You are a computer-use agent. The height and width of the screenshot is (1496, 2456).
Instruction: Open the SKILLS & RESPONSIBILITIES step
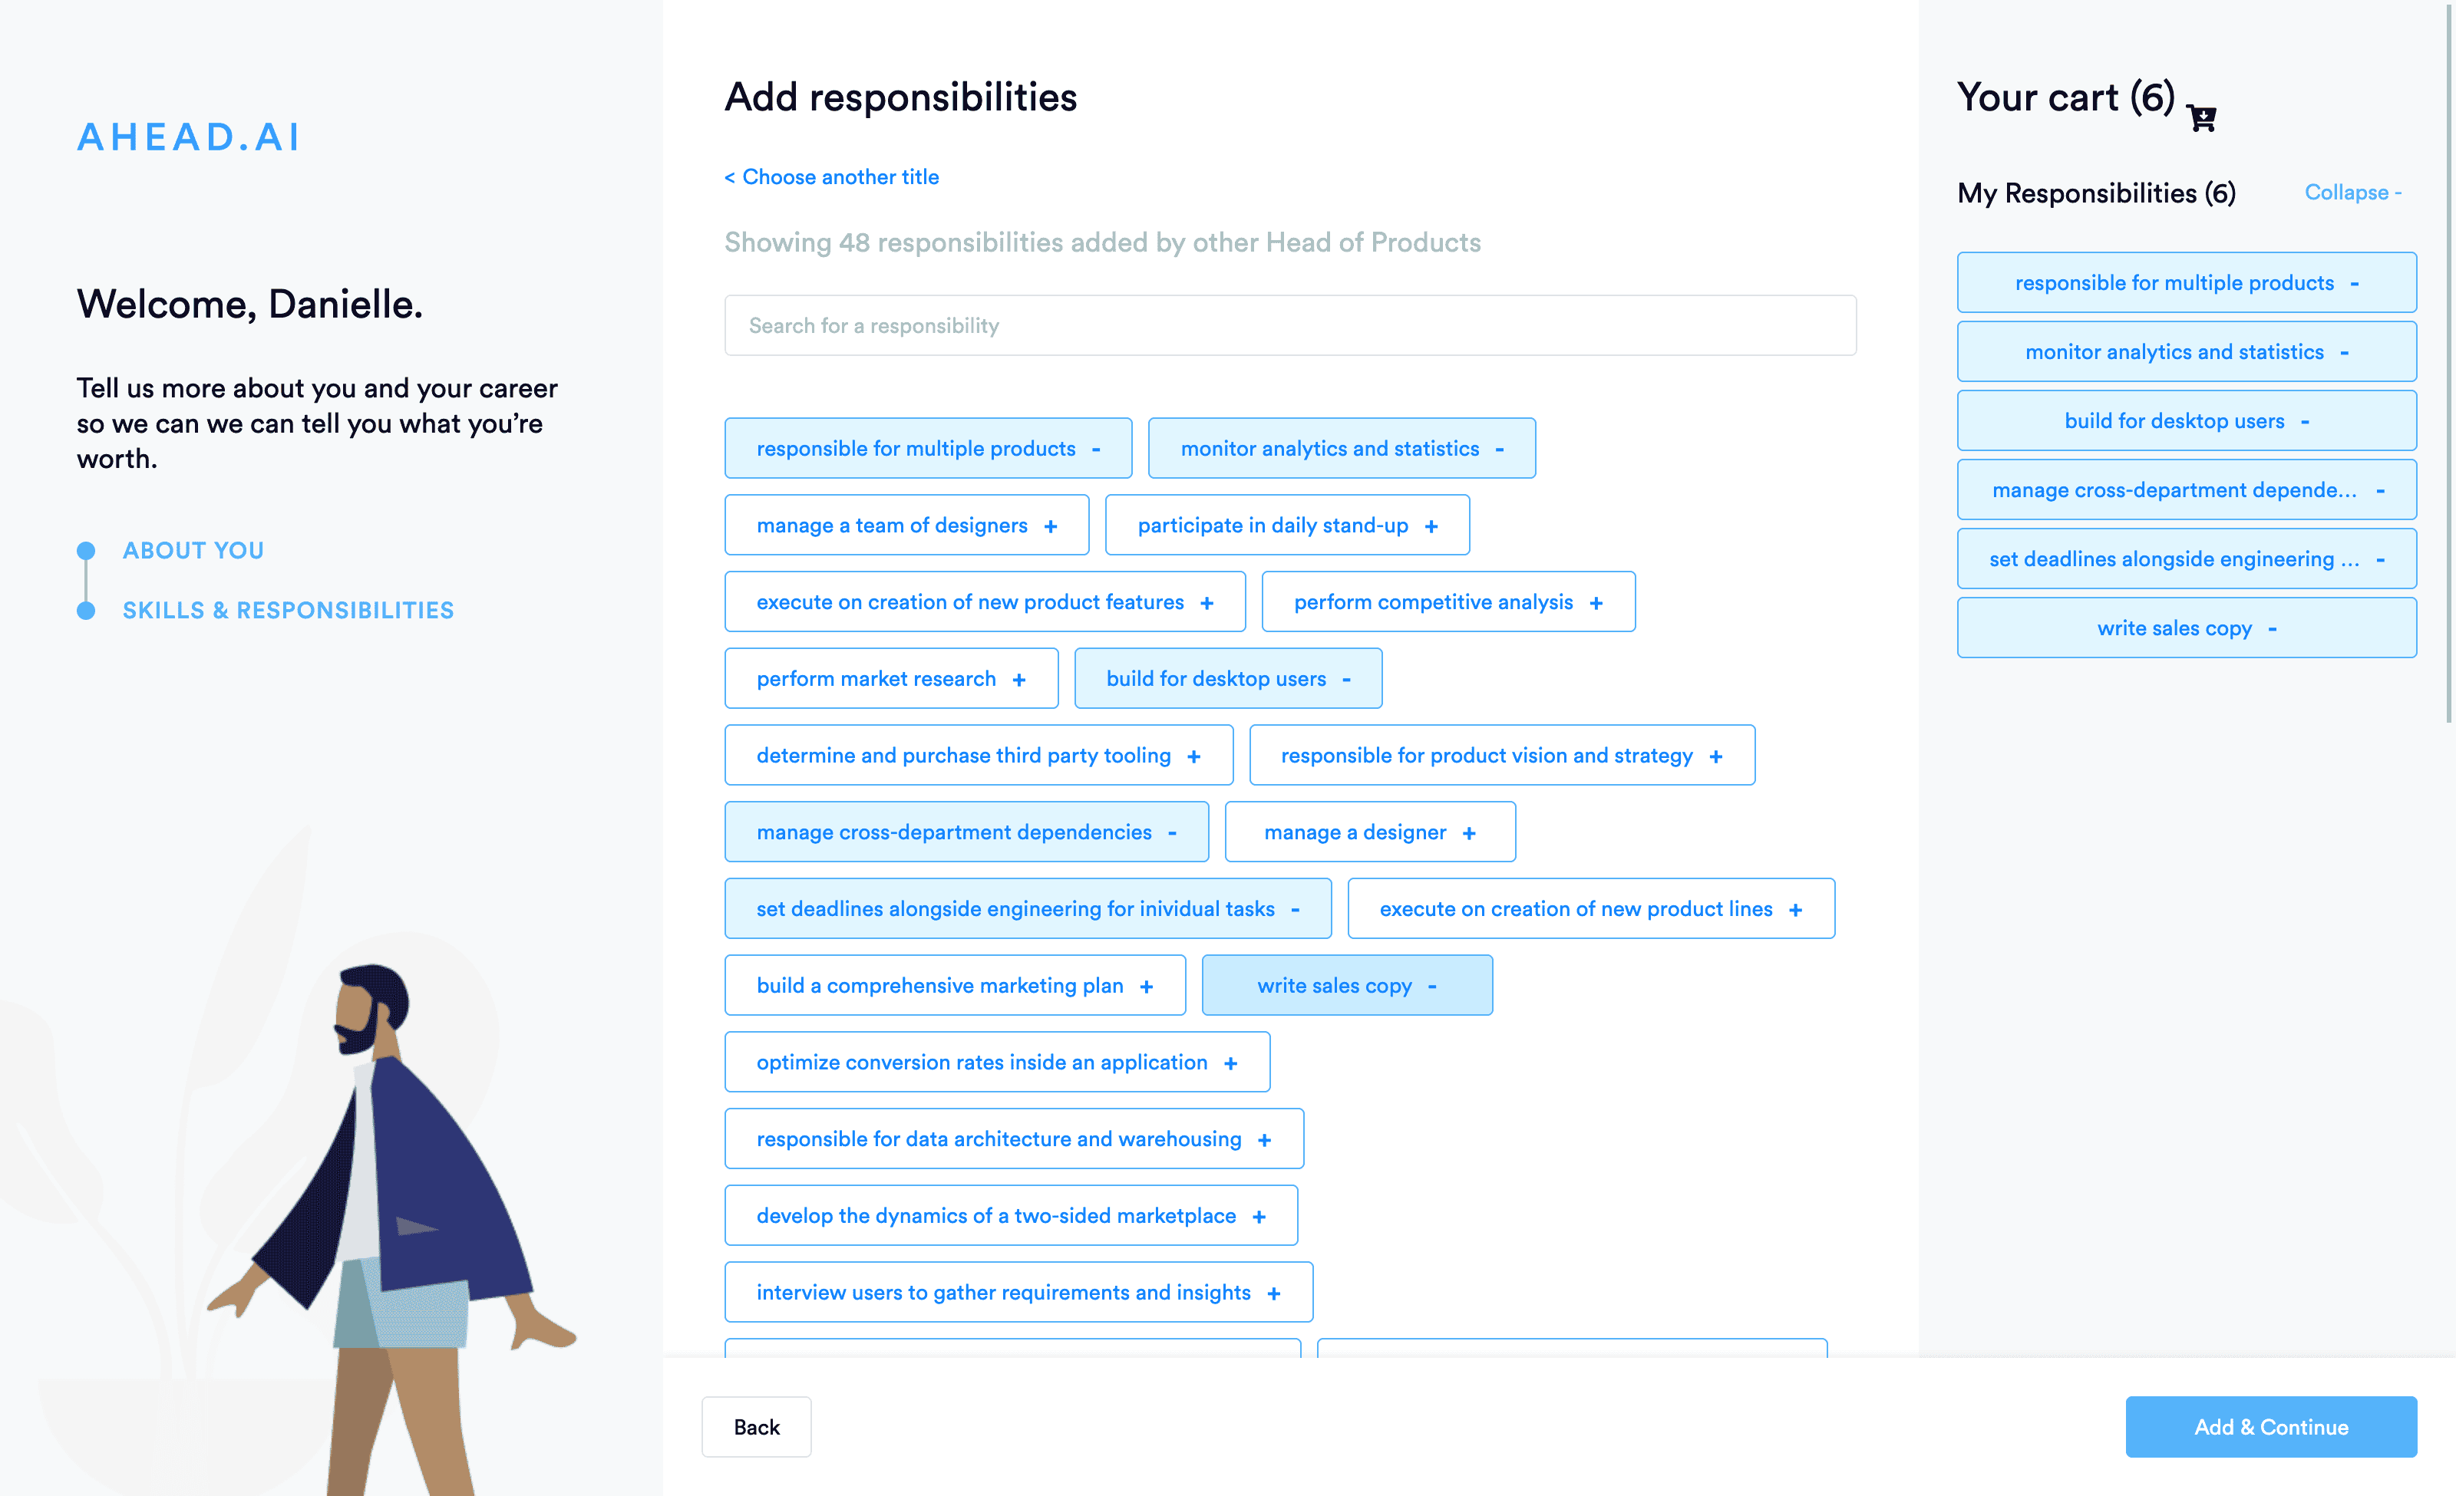pyautogui.click(x=288, y=611)
